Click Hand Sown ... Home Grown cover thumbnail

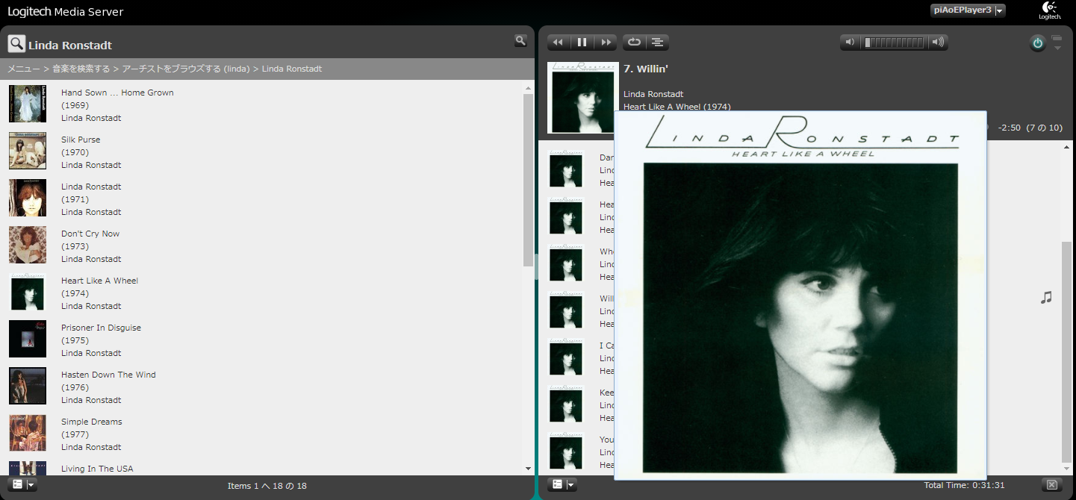click(x=28, y=104)
